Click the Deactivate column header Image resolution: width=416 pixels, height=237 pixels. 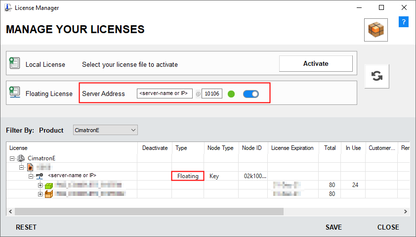(x=155, y=148)
